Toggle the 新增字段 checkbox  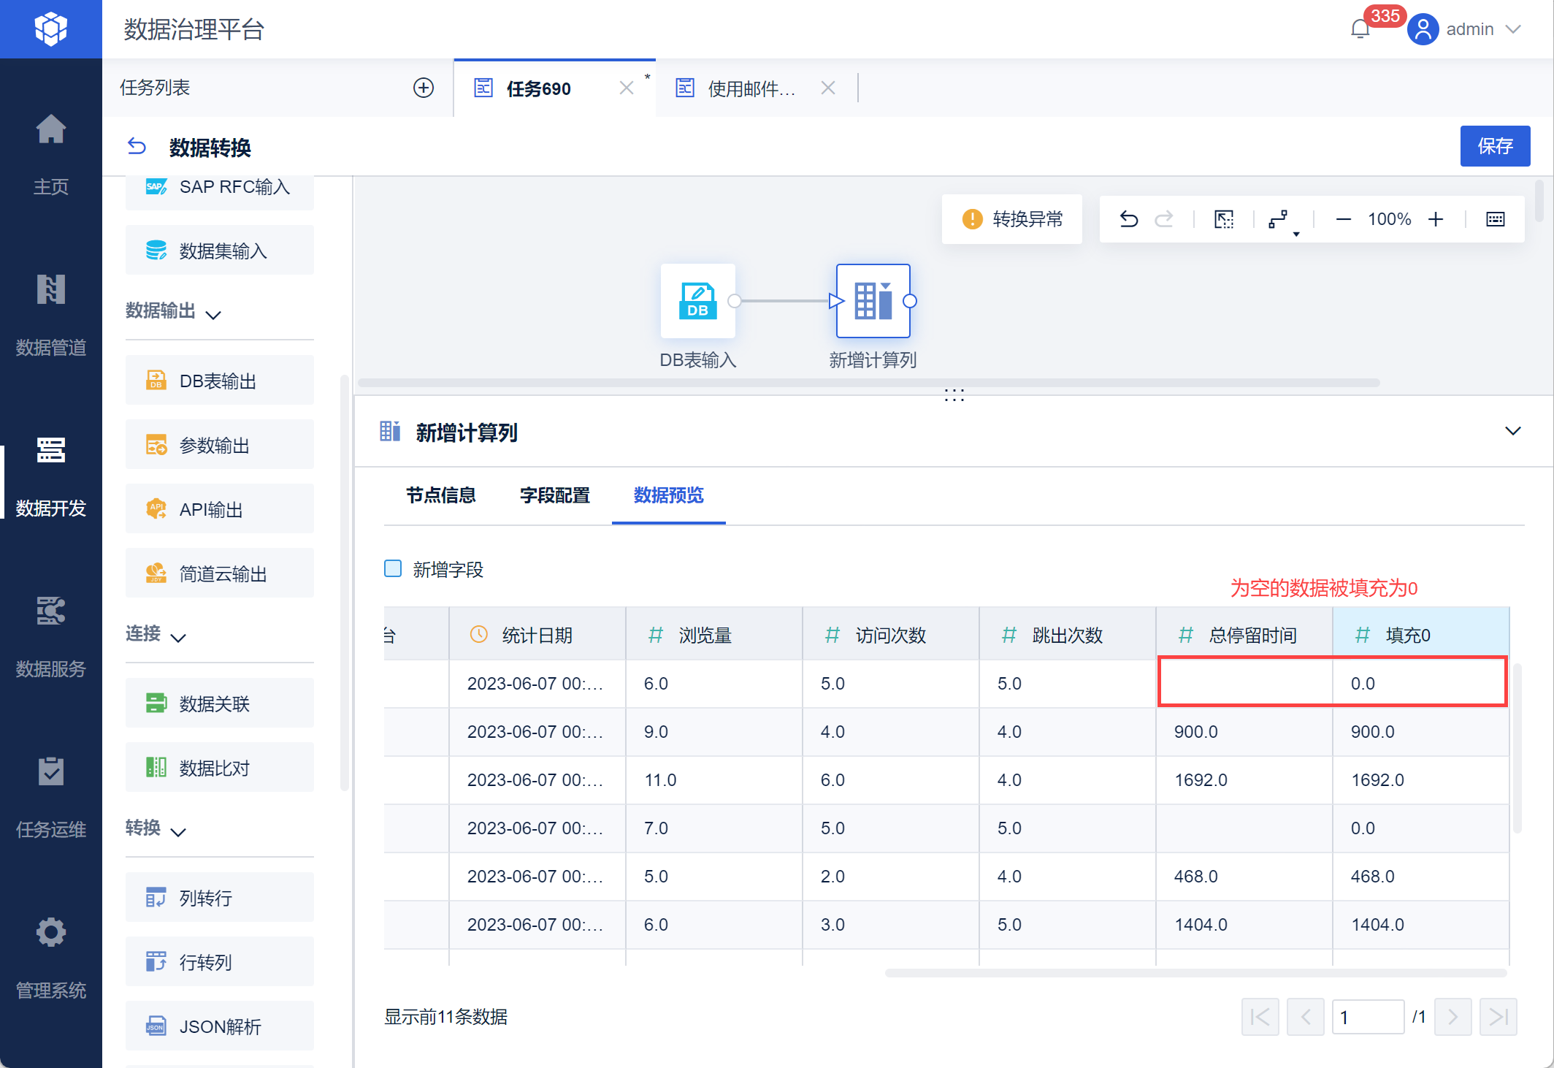pyautogui.click(x=393, y=569)
